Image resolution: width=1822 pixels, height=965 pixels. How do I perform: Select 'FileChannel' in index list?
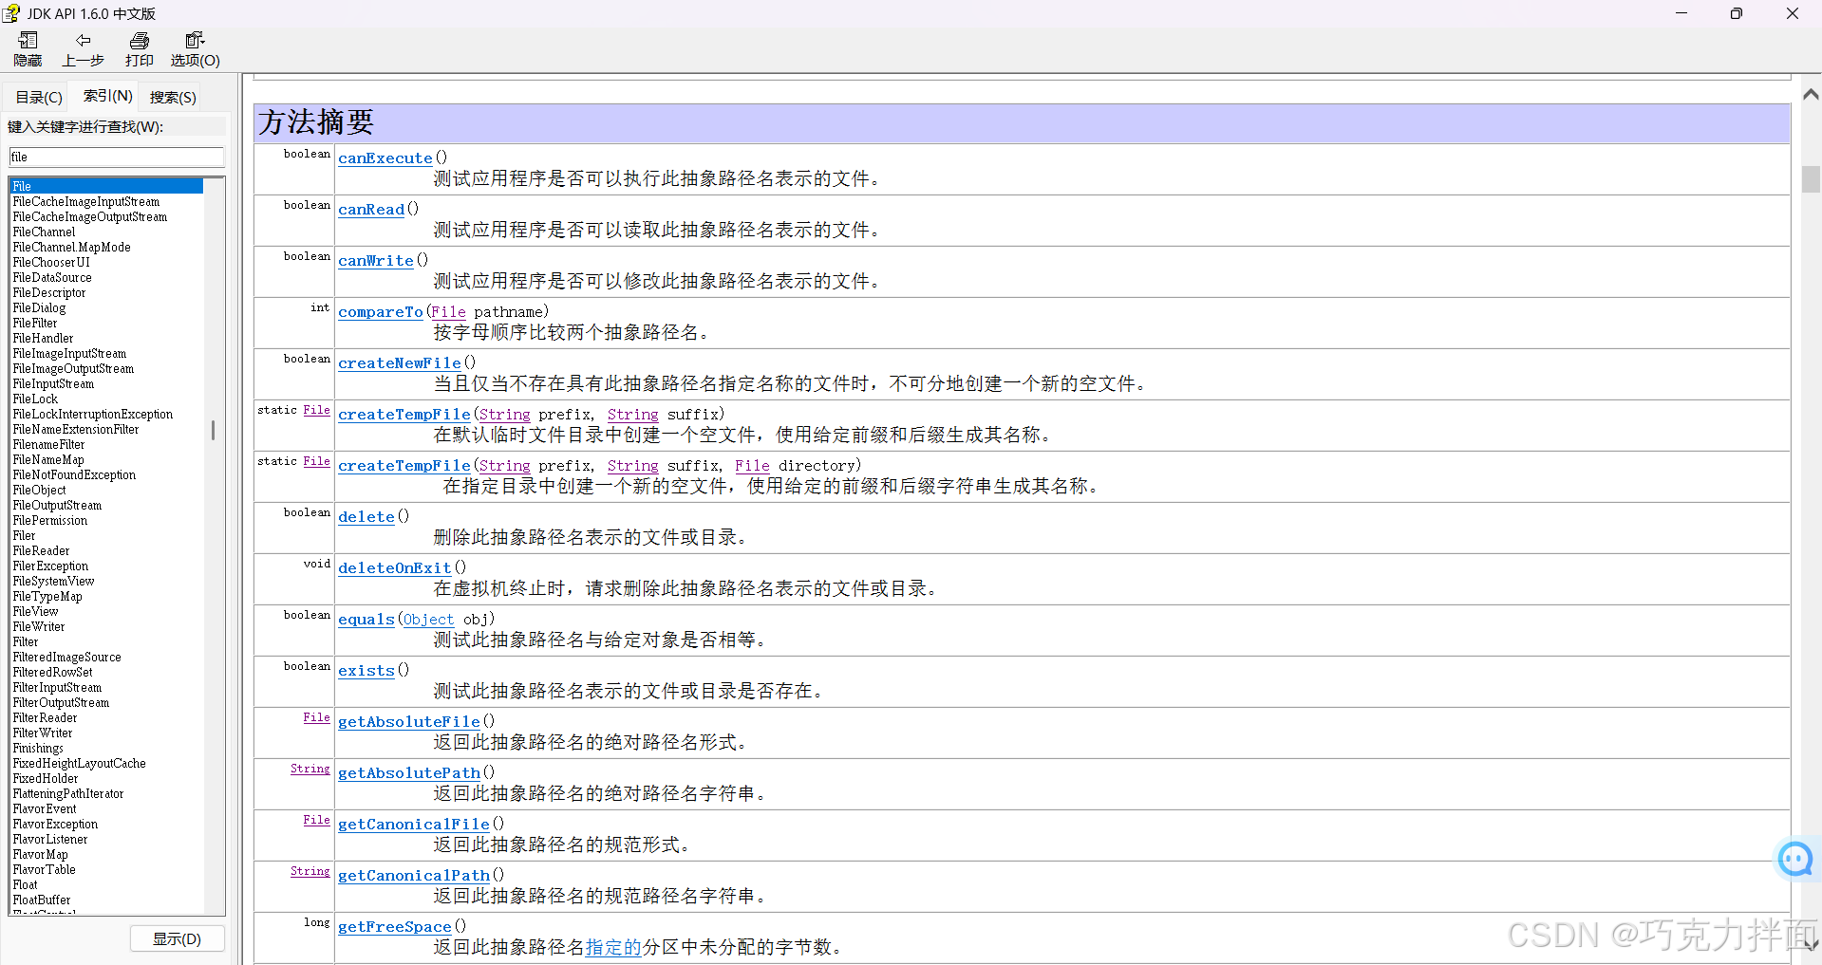point(44,232)
